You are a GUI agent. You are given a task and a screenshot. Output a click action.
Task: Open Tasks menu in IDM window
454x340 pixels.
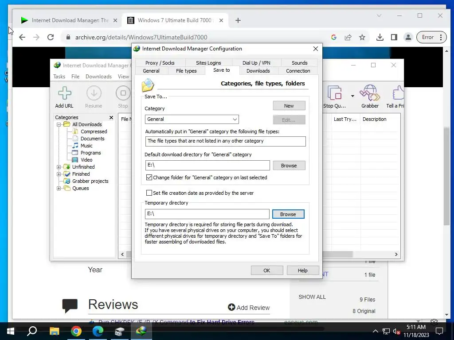click(59, 77)
